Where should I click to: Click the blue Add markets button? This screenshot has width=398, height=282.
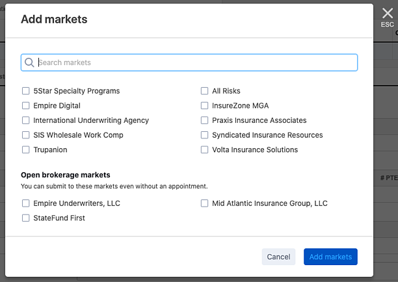pyautogui.click(x=330, y=257)
